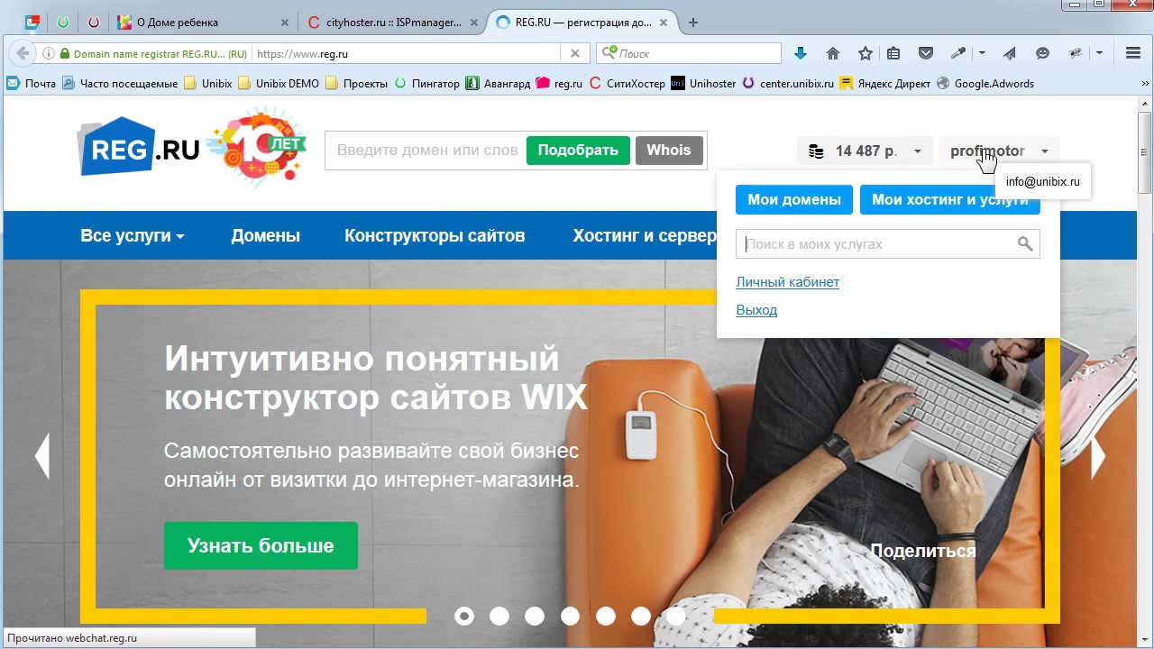Screen dimensions: 1154x649
Task: Select the first slide indicator dot
Action: [x=464, y=616]
